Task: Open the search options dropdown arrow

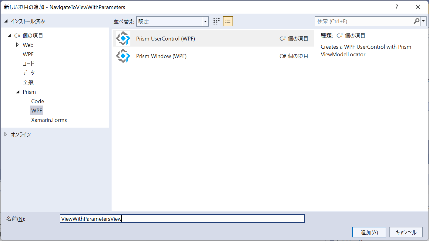Action: (424, 21)
